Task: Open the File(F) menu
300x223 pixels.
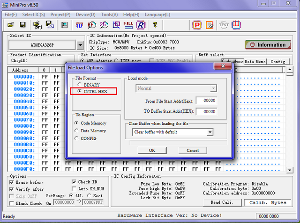Action: pyautogui.click(x=11, y=14)
